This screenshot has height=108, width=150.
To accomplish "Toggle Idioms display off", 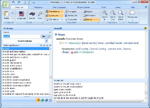I will click(91, 19).
